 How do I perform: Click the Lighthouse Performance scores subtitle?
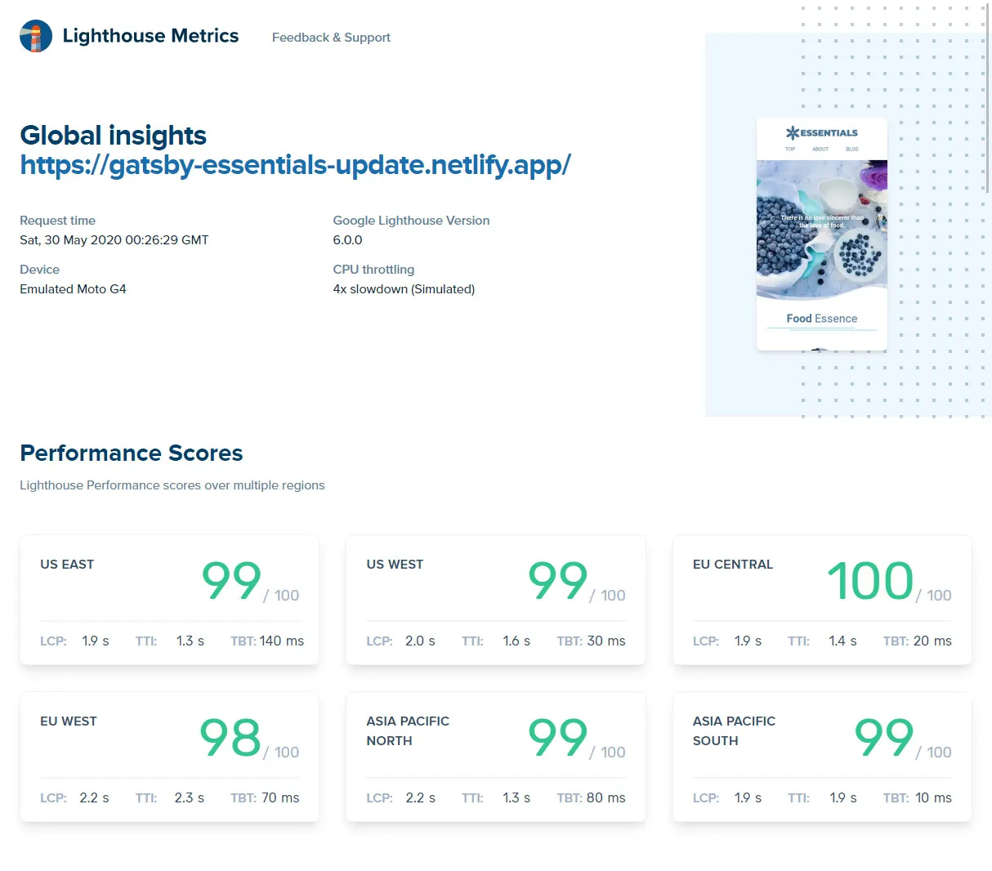[172, 485]
